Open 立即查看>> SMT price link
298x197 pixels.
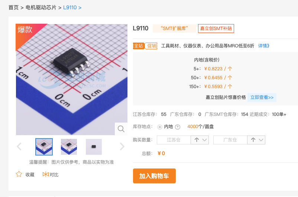point(262,97)
